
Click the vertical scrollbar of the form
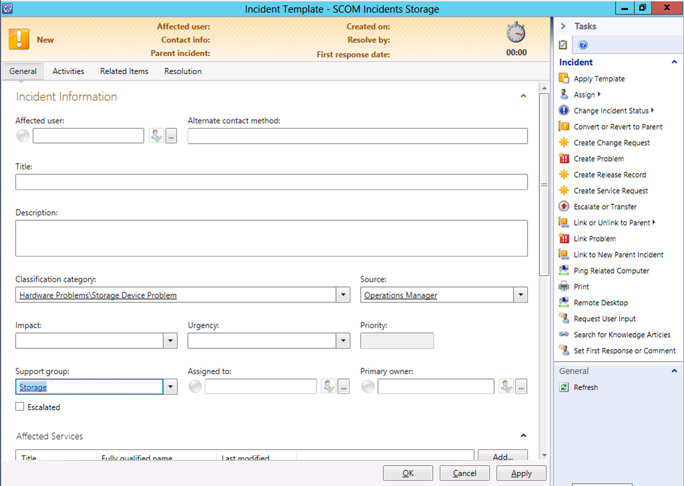(x=544, y=184)
